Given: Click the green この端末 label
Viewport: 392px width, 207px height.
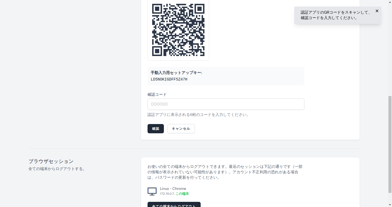Looking at the screenshot, I should (182, 194).
